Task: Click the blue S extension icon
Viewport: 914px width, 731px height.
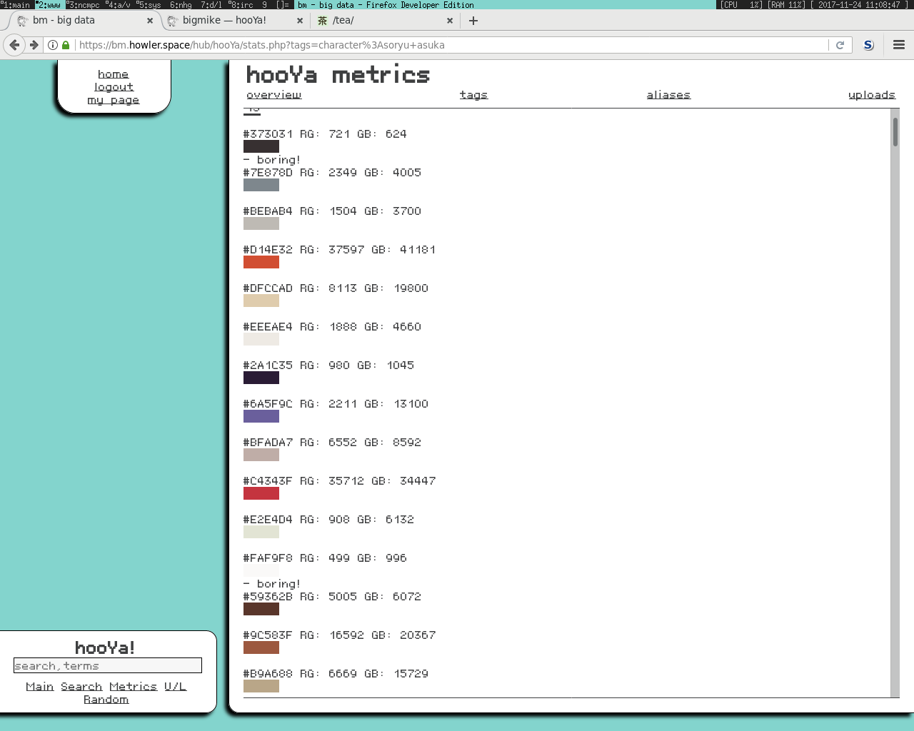Action: tap(868, 45)
